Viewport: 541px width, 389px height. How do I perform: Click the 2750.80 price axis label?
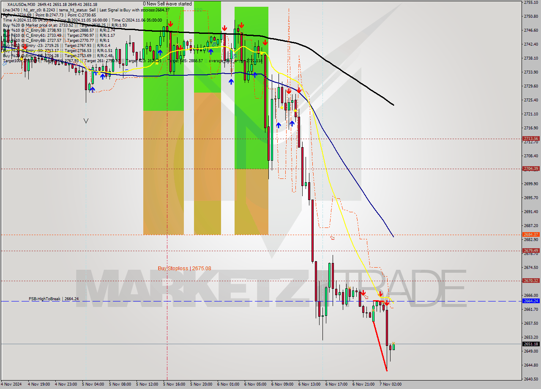[x=531, y=16]
